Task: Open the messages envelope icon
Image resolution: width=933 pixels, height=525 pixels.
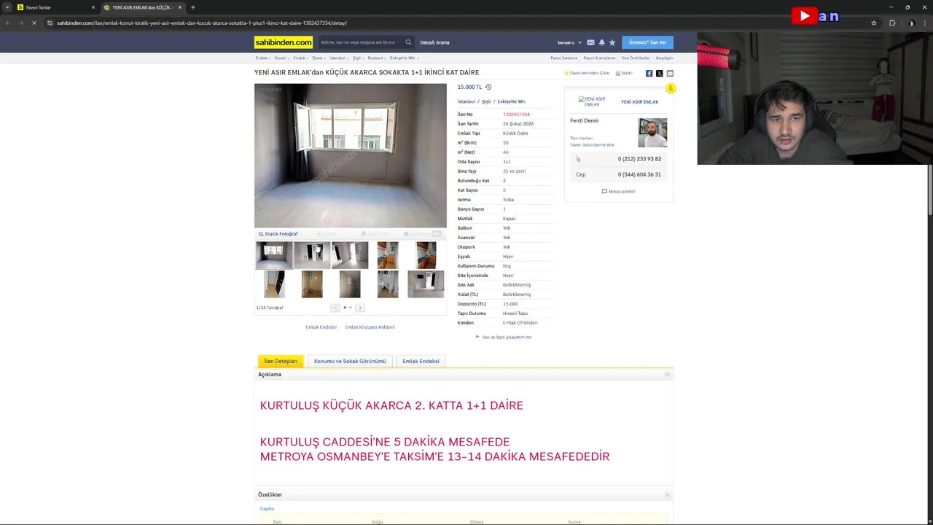Action: click(x=590, y=42)
